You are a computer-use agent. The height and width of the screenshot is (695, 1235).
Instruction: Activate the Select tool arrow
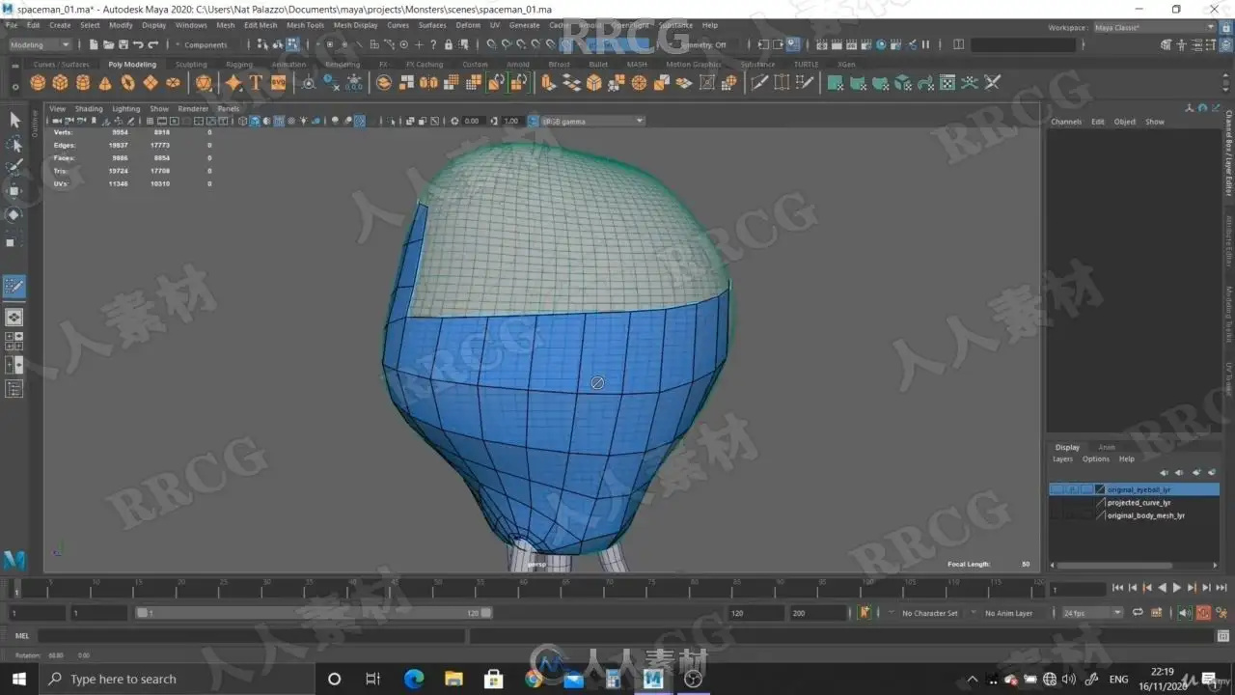tap(14, 120)
